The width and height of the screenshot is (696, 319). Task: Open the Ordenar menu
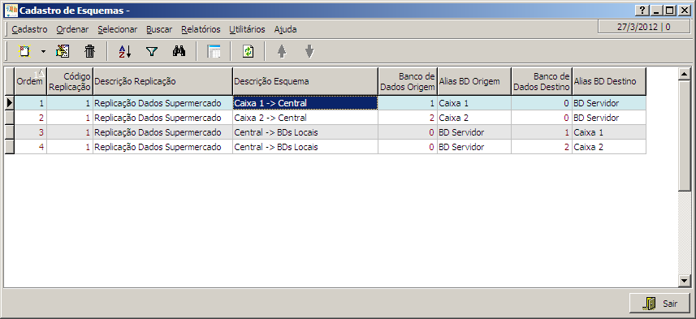click(x=72, y=29)
